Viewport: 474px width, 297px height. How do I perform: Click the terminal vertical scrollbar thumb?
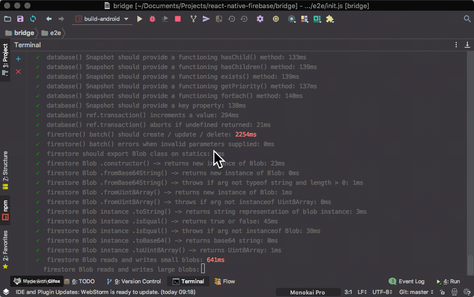[470, 264]
